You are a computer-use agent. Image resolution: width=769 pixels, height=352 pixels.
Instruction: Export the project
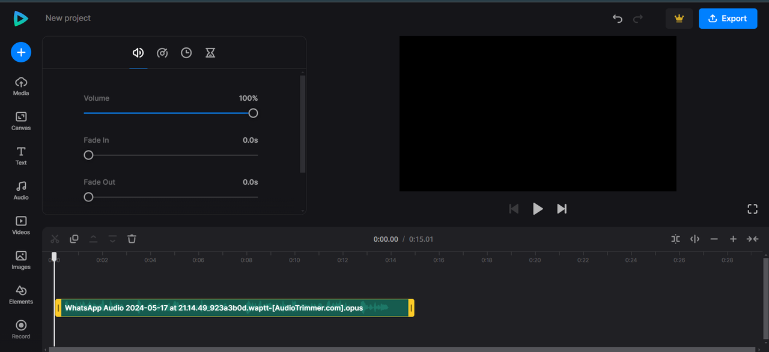(x=728, y=19)
